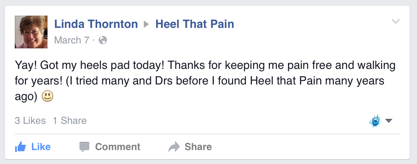417x164 pixels.
Task: View who liked via 3 Likes
Action: (x=29, y=121)
